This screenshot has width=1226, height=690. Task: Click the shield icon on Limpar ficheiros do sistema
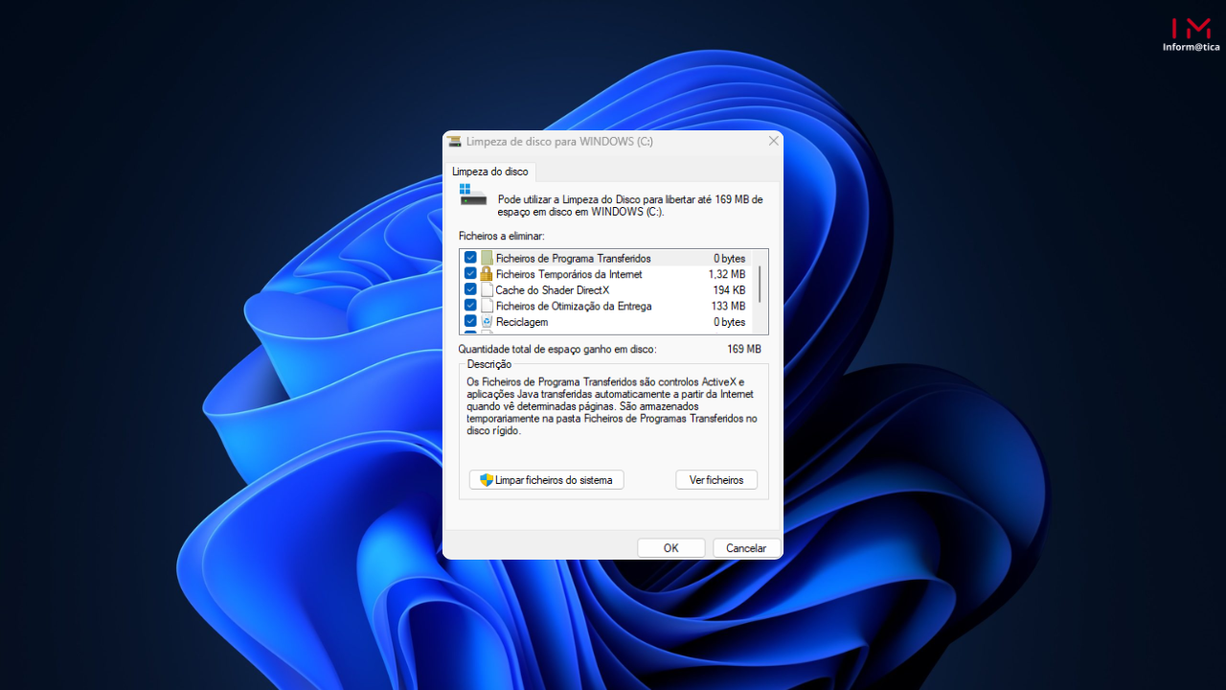tap(487, 480)
